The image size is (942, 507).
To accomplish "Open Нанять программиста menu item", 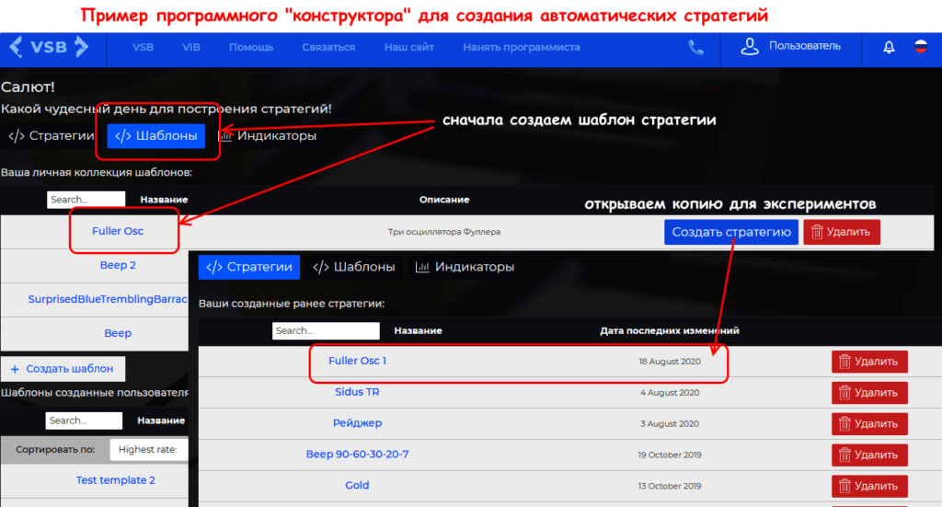I will 522,47.
